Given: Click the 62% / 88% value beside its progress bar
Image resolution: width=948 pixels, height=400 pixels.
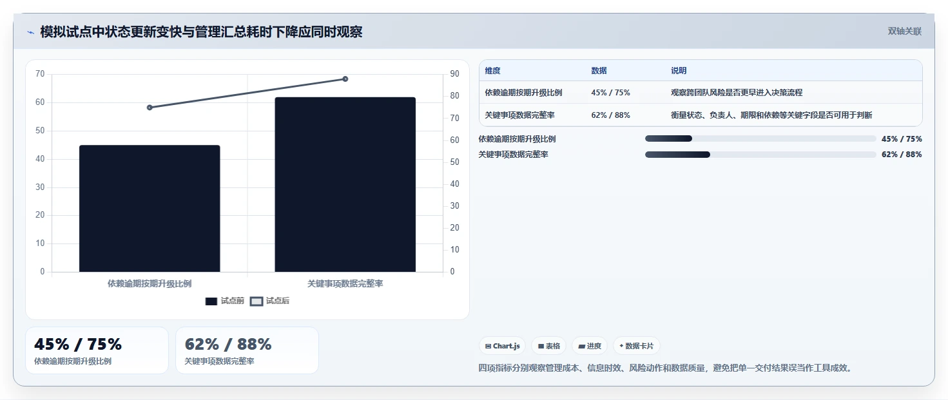Looking at the screenshot, I should click(902, 155).
